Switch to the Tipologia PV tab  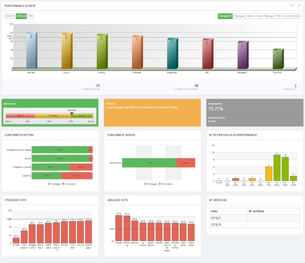225,16
